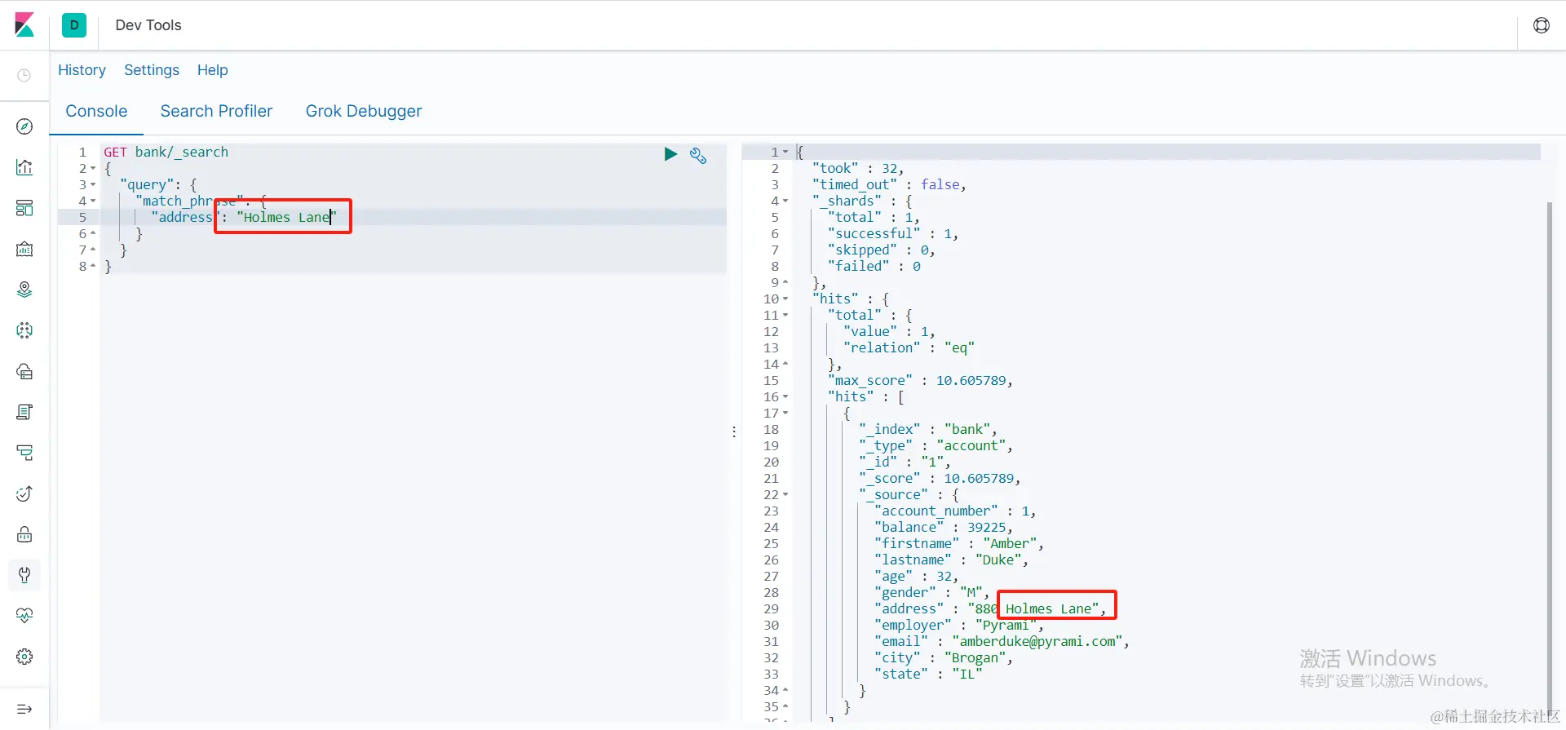Open the recently viewed clock icon
The height and width of the screenshot is (730, 1566).
[24, 75]
